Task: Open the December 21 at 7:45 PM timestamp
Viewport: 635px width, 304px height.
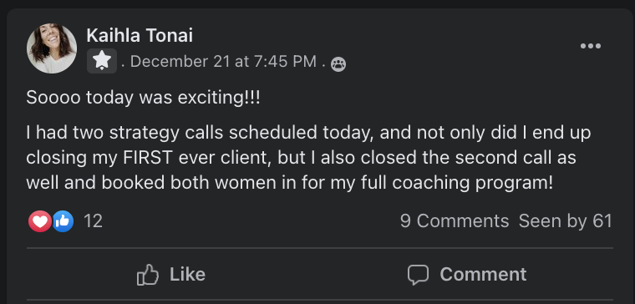Action: pyautogui.click(x=223, y=62)
